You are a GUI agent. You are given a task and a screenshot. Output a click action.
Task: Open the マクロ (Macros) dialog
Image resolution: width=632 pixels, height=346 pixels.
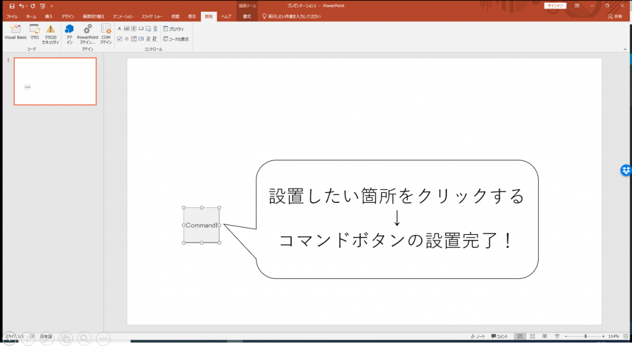[x=35, y=32]
